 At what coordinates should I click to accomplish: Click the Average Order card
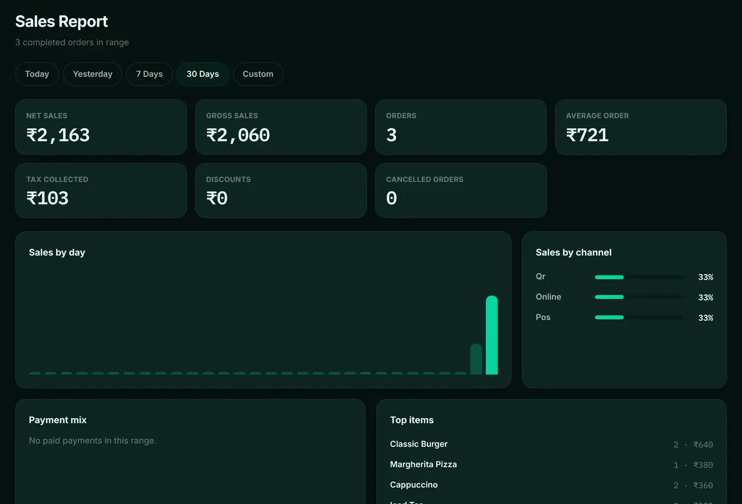[x=641, y=127]
